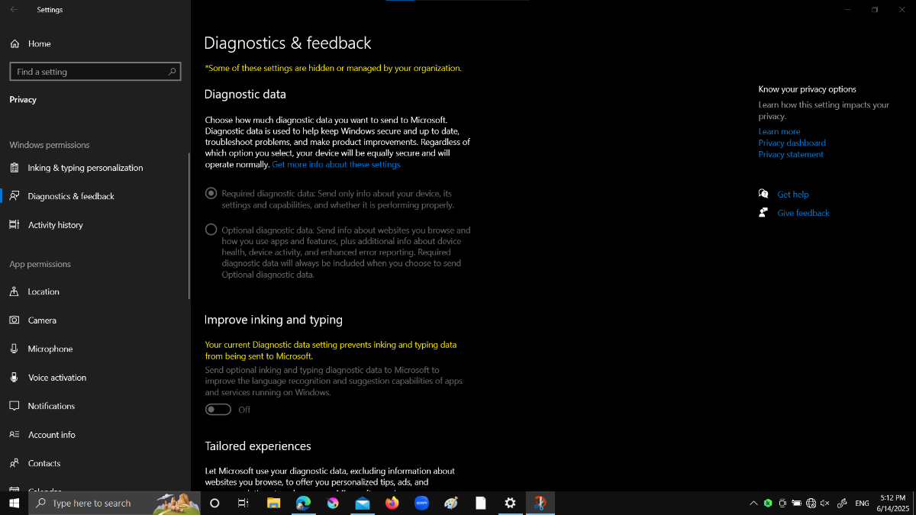Switch input language via ENG indicator
Image resolution: width=916 pixels, height=515 pixels.
tap(863, 504)
